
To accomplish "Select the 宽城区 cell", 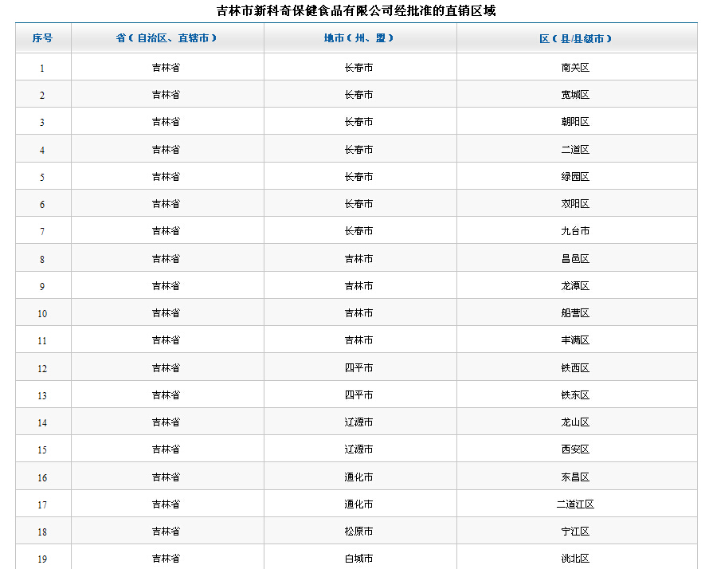I will point(575,95).
